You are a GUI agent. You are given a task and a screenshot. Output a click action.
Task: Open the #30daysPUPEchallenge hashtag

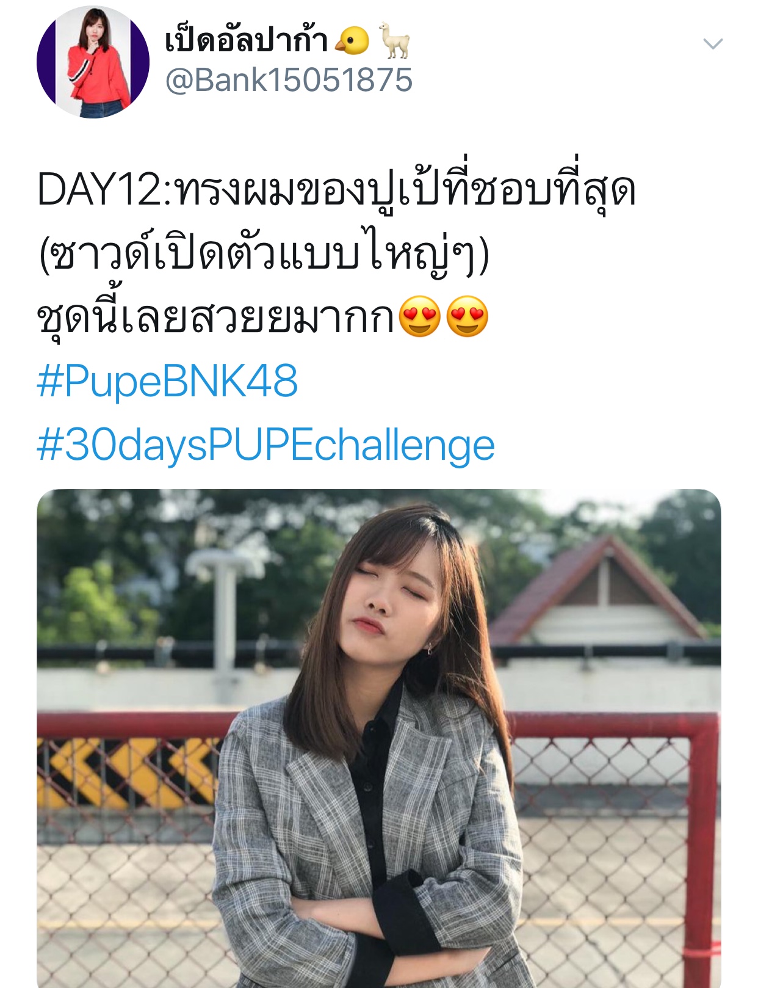pos(265,446)
